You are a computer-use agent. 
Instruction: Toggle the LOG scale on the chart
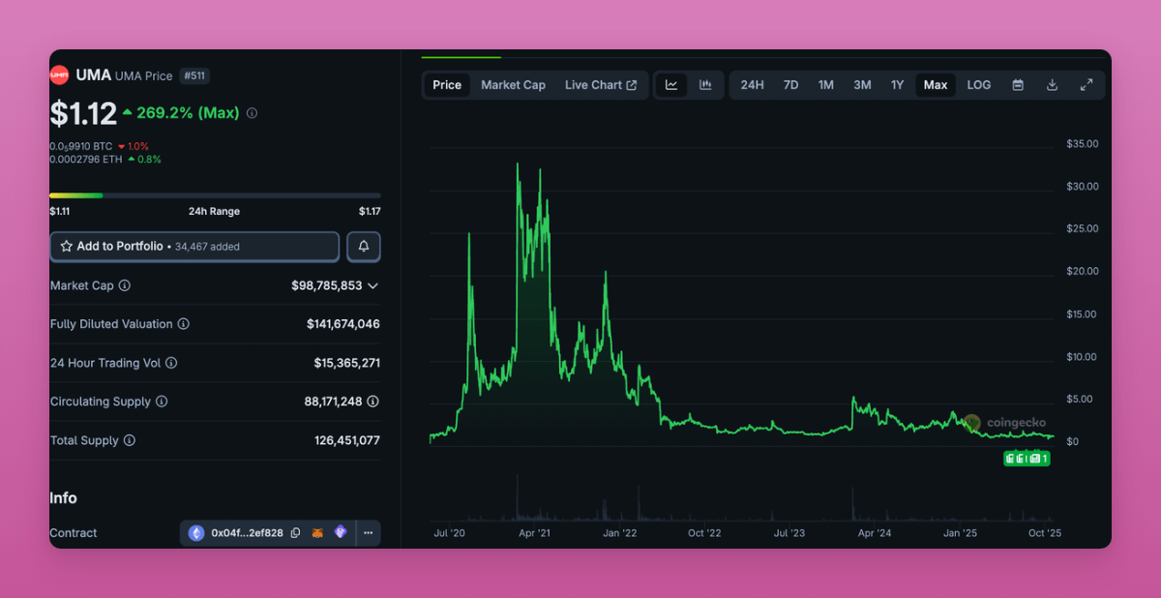tap(979, 85)
